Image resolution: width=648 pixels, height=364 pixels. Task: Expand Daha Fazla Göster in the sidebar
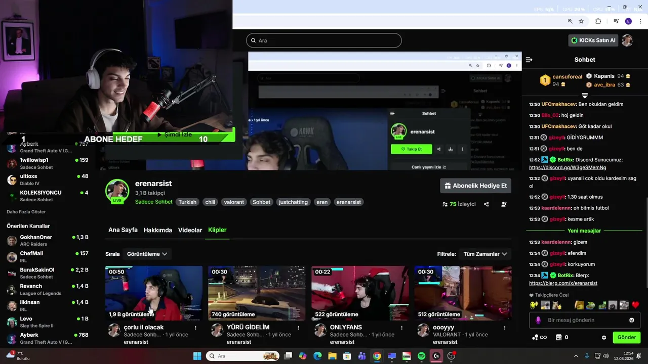click(x=26, y=212)
